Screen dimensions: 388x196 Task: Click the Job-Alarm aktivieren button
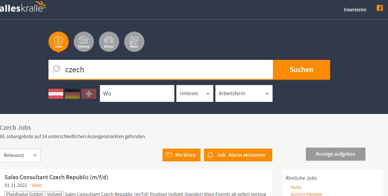coord(238,155)
